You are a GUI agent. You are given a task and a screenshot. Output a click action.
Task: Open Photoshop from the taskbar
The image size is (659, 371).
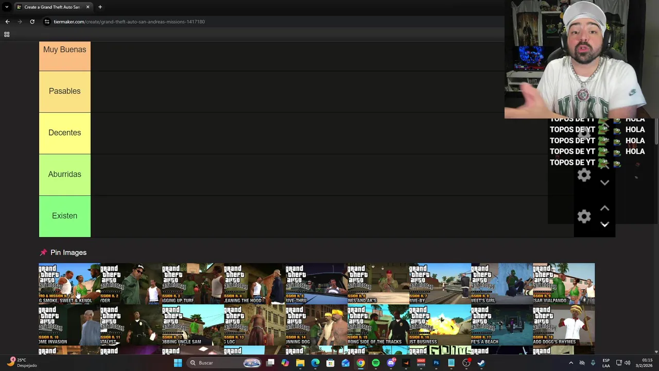pos(436,363)
